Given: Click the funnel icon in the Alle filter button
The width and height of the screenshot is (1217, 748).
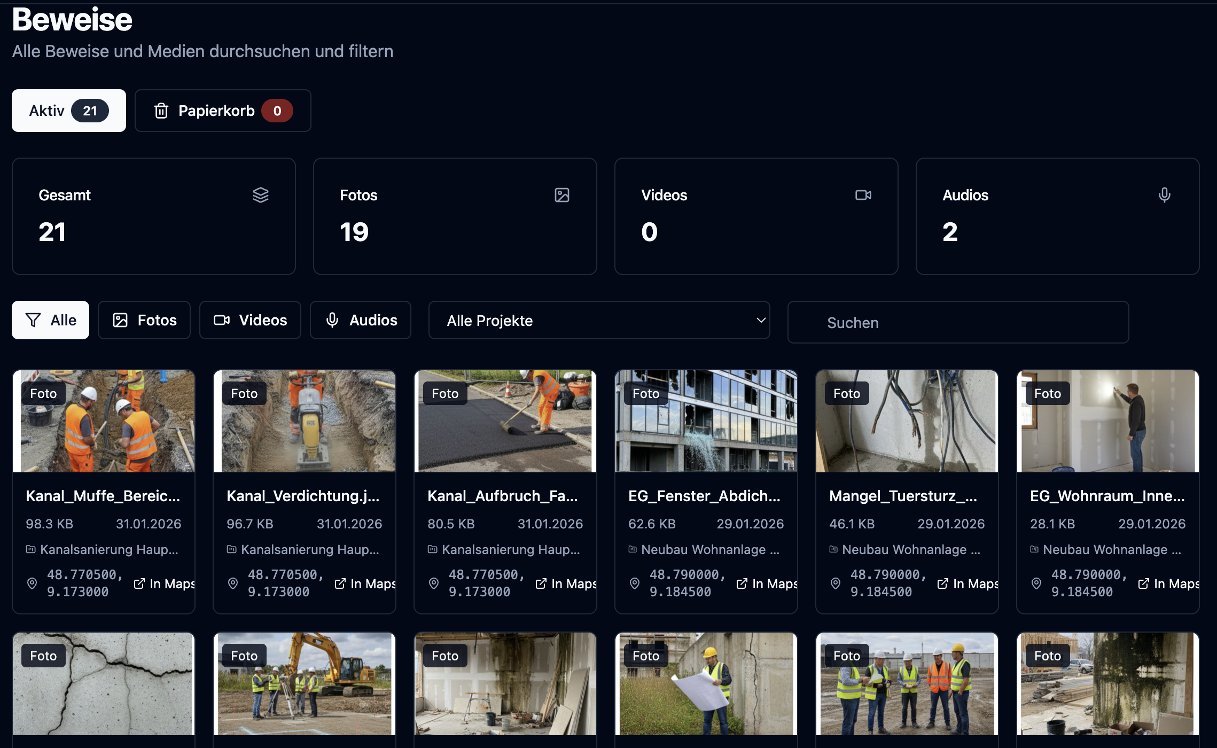Looking at the screenshot, I should [x=33, y=320].
